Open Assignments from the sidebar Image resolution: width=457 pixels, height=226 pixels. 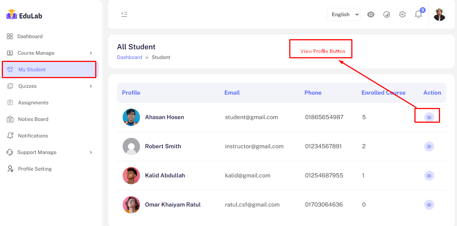click(33, 103)
